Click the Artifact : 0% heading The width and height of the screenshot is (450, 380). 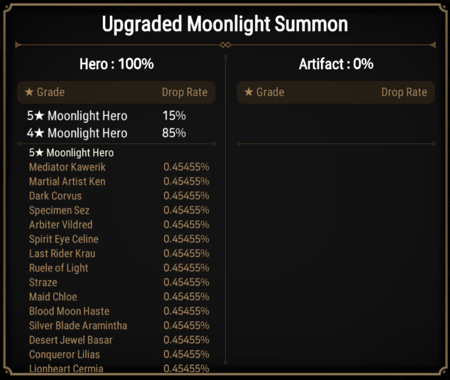click(x=336, y=64)
